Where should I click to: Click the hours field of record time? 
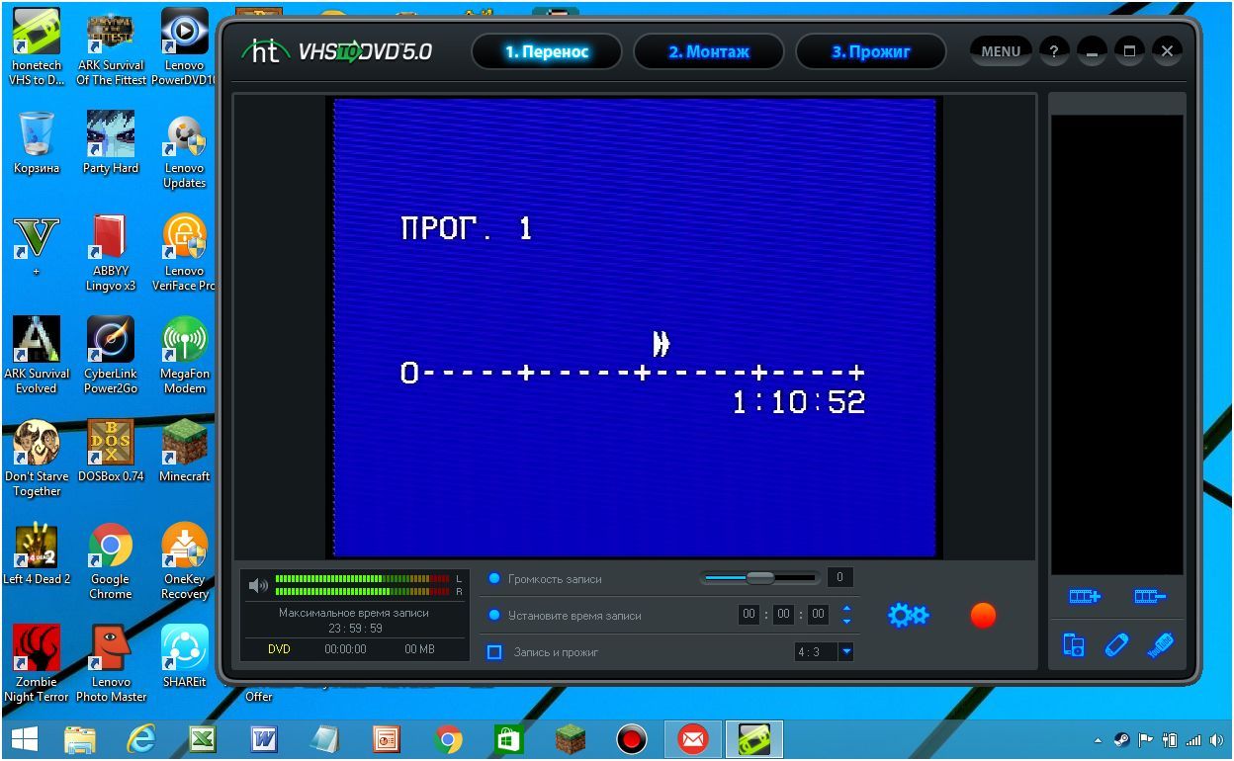tap(749, 615)
